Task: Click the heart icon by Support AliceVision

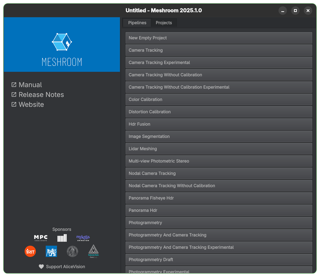Action: (41, 266)
